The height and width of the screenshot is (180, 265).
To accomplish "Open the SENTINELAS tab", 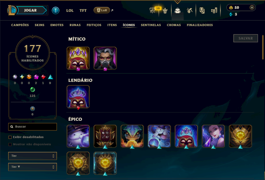I will tap(151, 25).
